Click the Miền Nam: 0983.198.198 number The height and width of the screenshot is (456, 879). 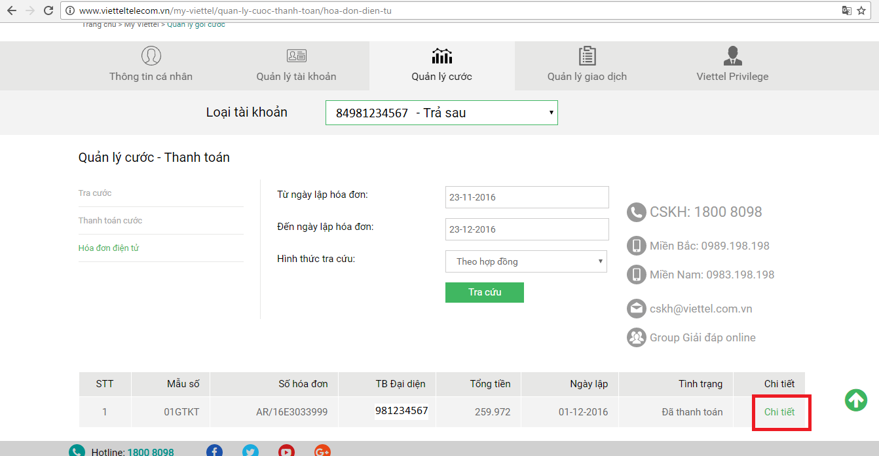tap(712, 275)
